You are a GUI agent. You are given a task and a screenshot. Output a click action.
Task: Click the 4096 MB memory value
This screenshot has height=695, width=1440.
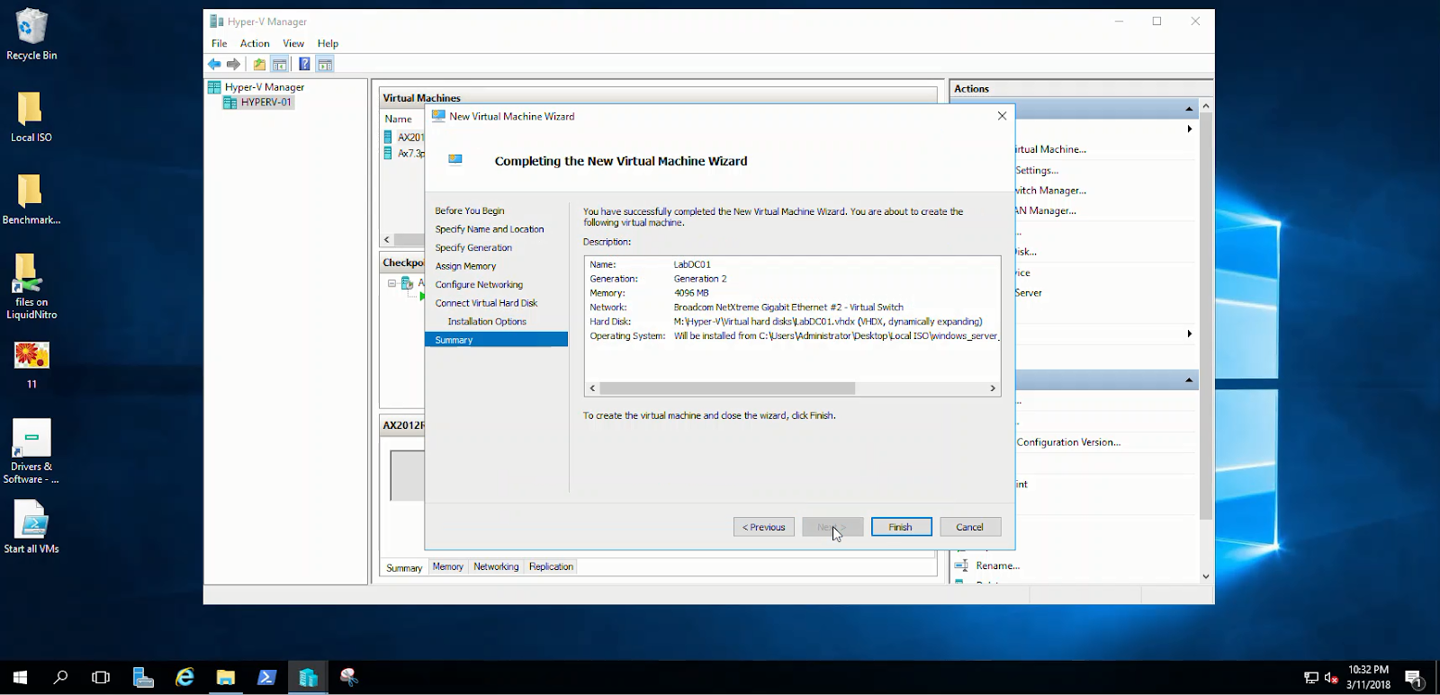click(x=691, y=293)
